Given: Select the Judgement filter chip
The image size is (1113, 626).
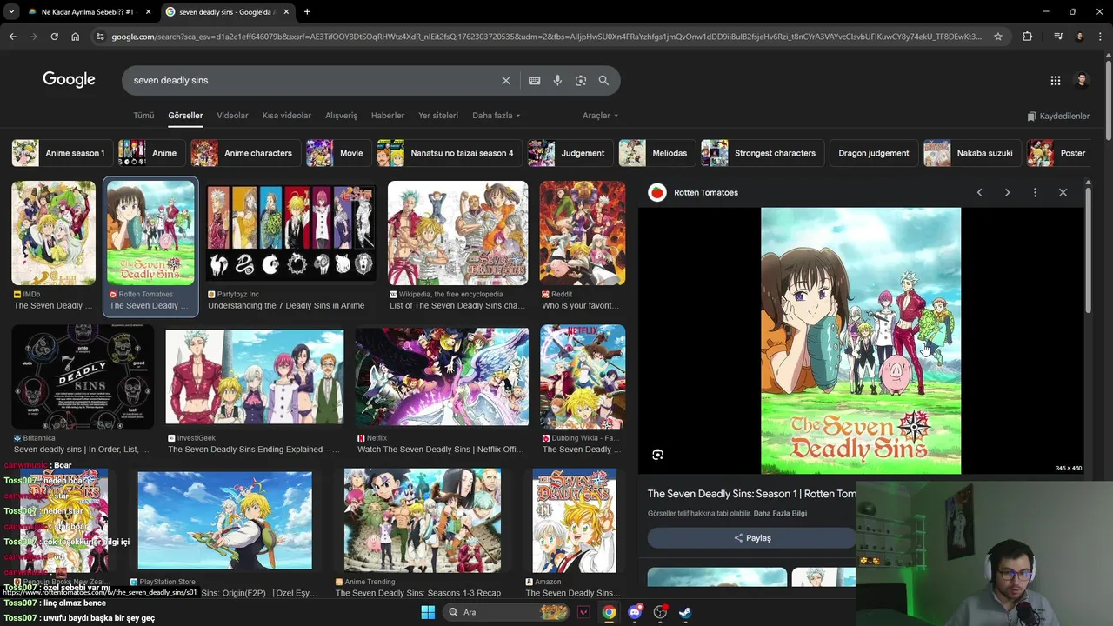Looking at the screenshot, I should (570, 153).
